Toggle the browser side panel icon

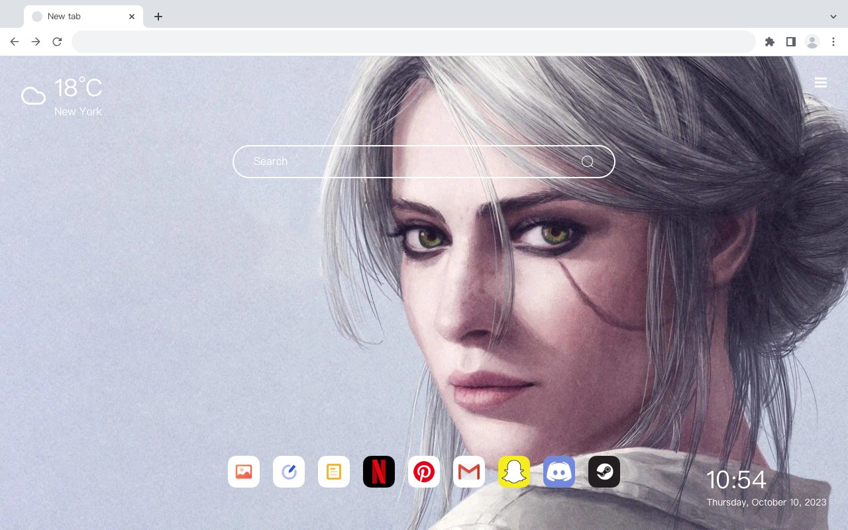(790, 42)
